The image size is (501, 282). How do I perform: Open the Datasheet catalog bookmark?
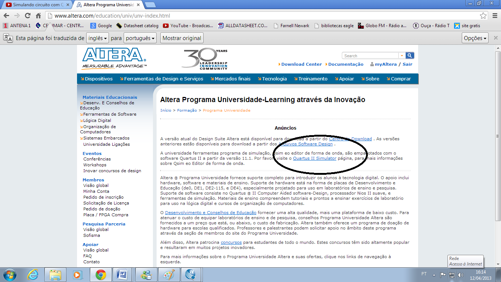[138, 26]
